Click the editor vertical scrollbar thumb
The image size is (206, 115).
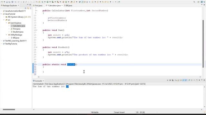click(203, 44)
